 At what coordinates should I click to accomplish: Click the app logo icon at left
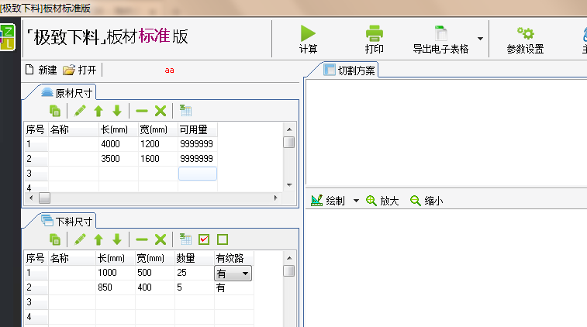(x=8, y=37)
